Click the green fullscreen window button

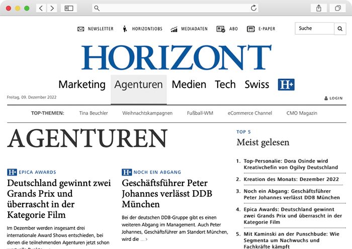pos(27,9)
